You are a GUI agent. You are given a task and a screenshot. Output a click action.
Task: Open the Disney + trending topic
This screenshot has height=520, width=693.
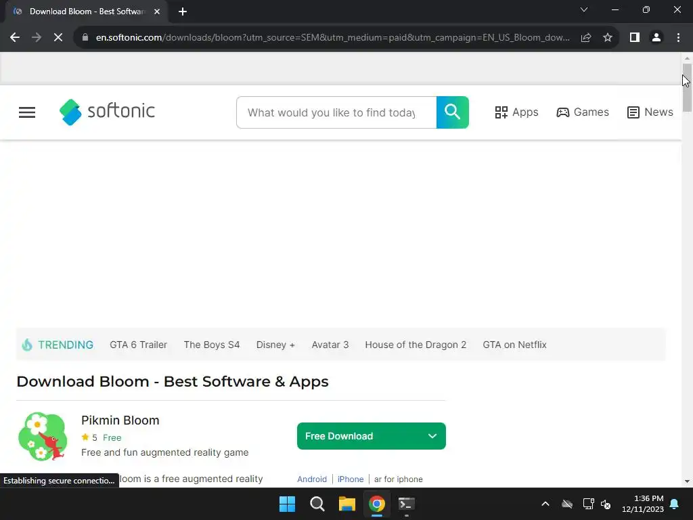click(275, 345)
